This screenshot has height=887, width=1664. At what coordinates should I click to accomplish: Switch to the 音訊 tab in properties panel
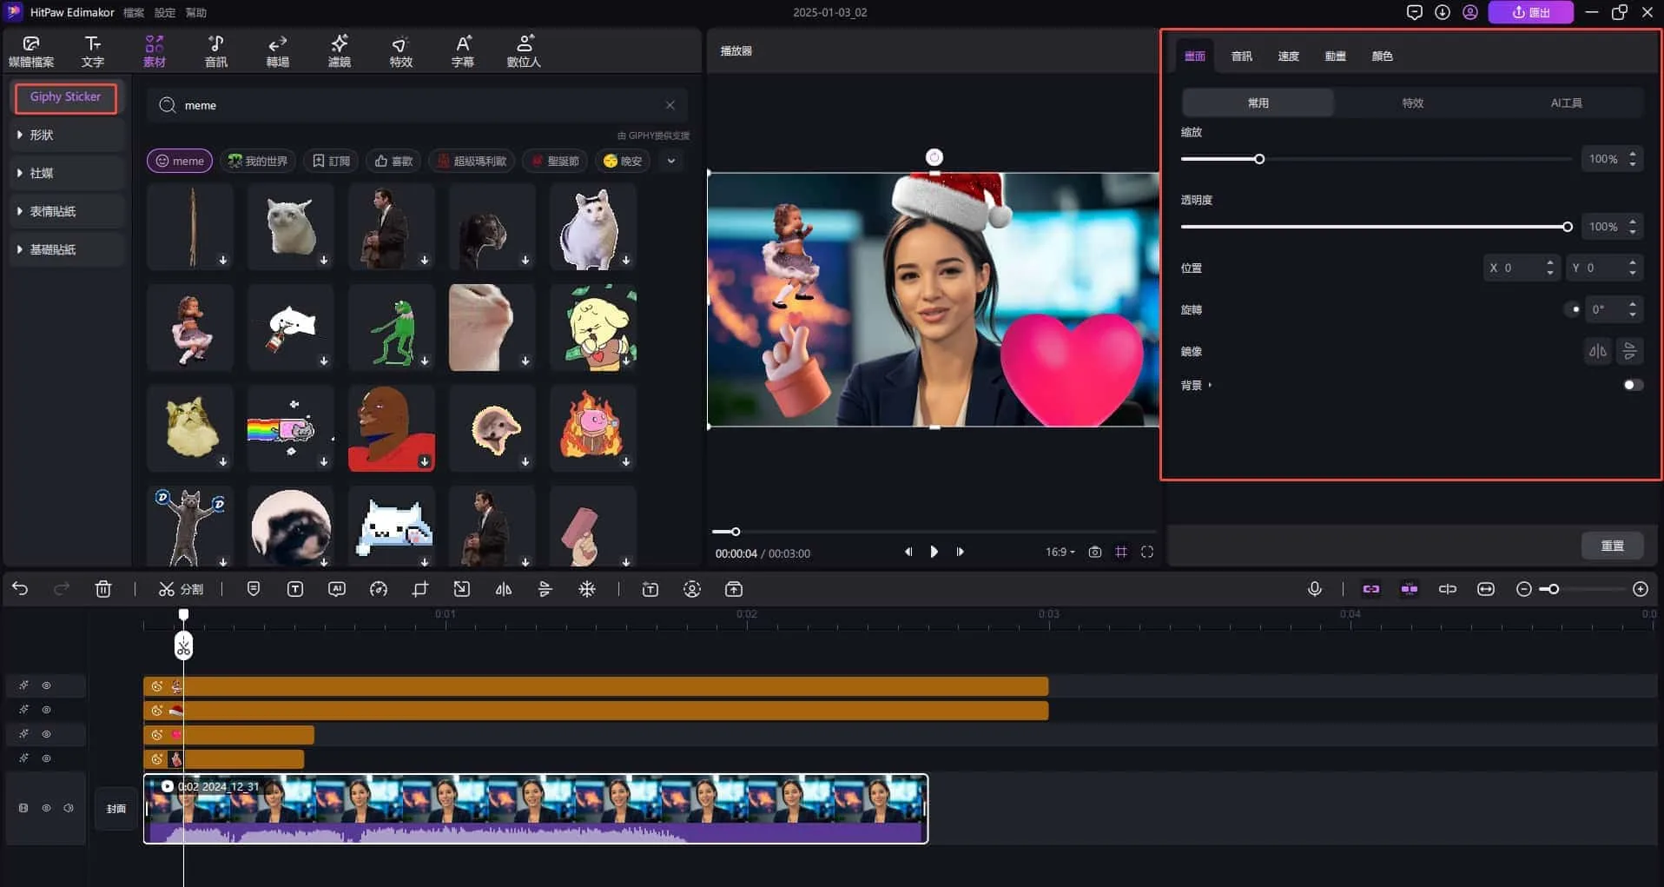1241,56
